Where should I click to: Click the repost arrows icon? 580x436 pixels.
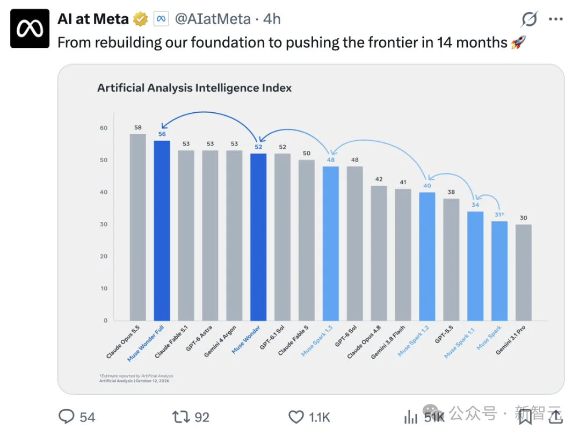pyautogui.click(x=181, y=417)
